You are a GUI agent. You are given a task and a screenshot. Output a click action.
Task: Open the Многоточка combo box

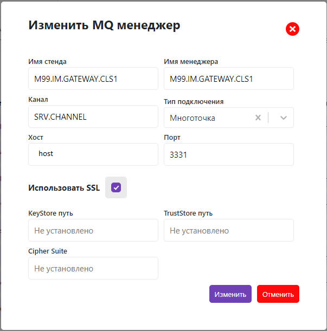[x=209, y=118]
